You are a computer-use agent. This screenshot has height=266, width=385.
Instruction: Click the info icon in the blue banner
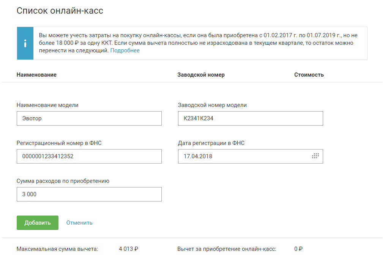25,43
